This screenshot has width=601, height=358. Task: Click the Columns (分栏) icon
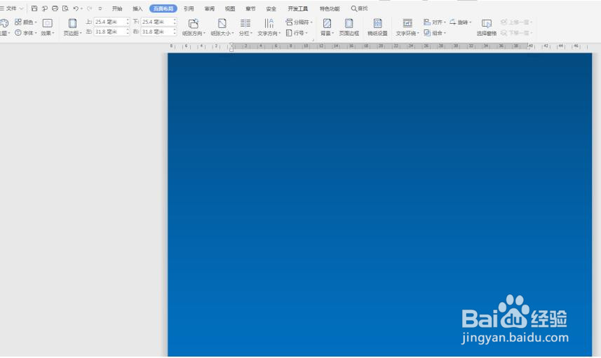tap(245, 23)
